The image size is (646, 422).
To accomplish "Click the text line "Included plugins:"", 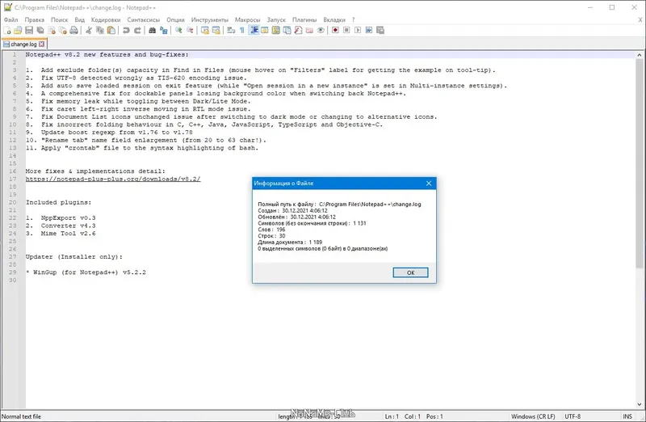I will pyautogui.click(x=58, y=202).
